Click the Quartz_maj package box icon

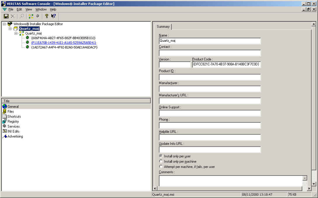pos(15,29)
